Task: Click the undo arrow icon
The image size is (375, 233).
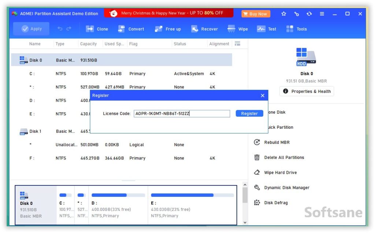Action: pos(60,29)
